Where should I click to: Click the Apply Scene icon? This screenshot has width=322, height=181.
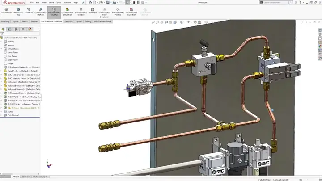tap(199, 22)
